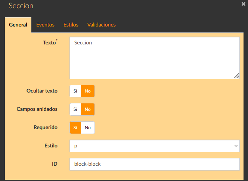This screenshot has width=248, height=181.
Task: Click the Ocultar texto label
Action: tap(42, 91)
